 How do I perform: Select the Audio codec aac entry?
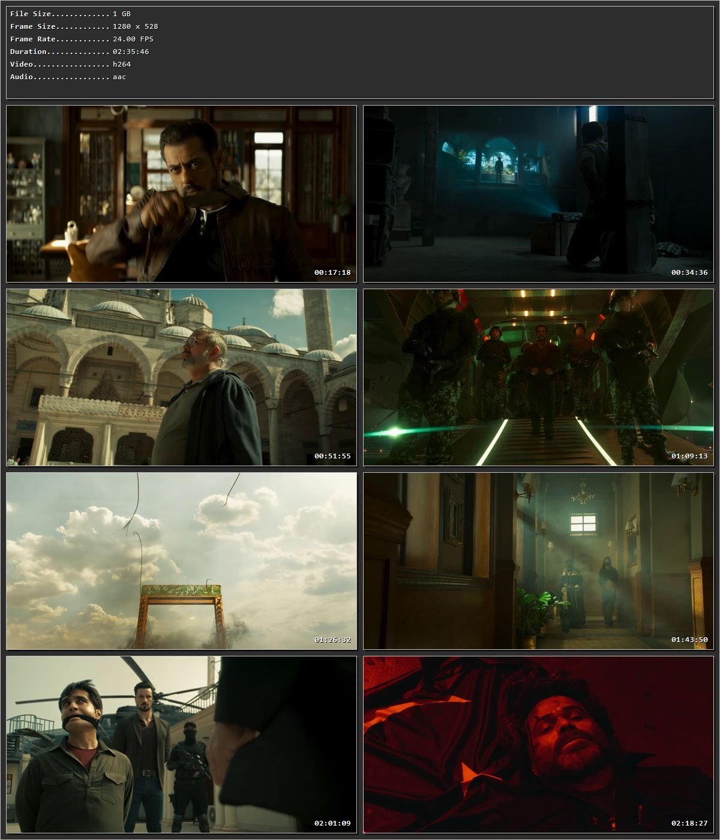click(x=119, y=76)
